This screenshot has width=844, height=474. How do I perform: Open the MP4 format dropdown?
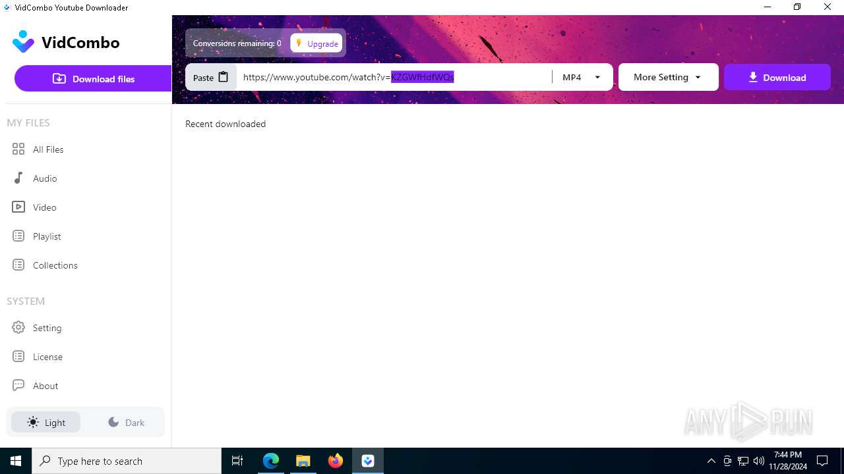click(582, 77)
